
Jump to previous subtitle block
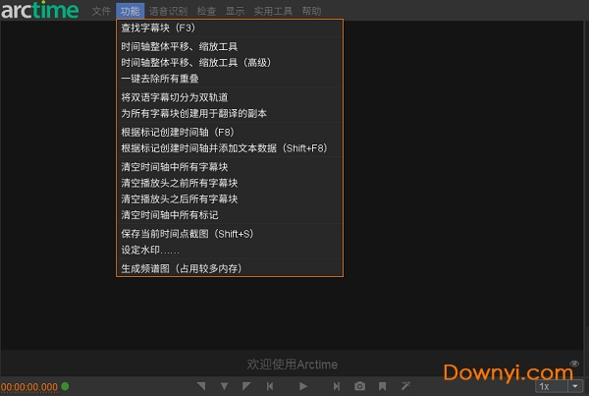coord(270,386)
